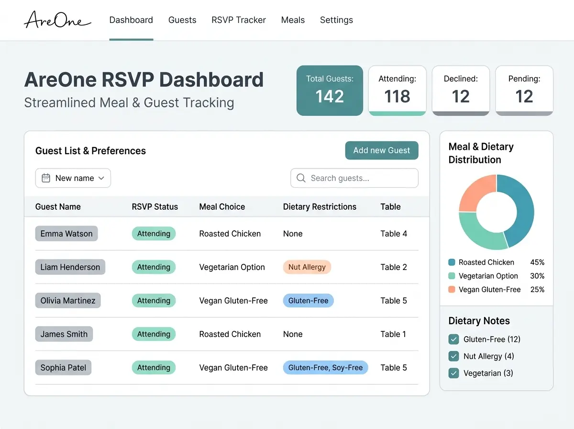This screenshot has width=574, height=429.
Task: Click the Vegetarian Option legend color dot
Action: pos(452,276)
